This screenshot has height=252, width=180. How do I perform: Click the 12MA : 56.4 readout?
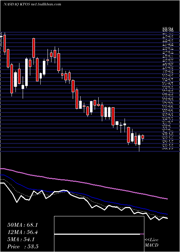click(23, 232)
